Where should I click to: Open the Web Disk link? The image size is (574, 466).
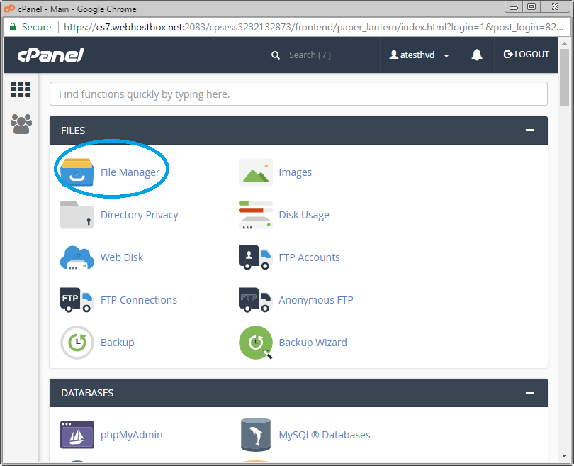122,257
